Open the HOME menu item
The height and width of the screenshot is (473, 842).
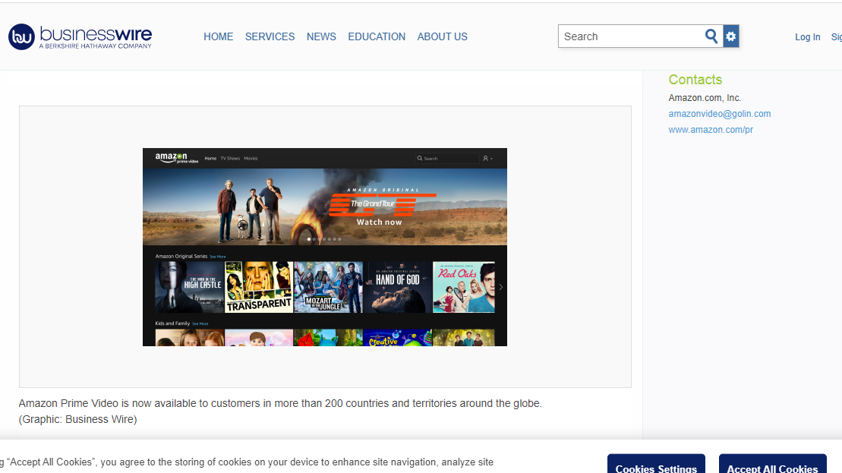point(218,36)
